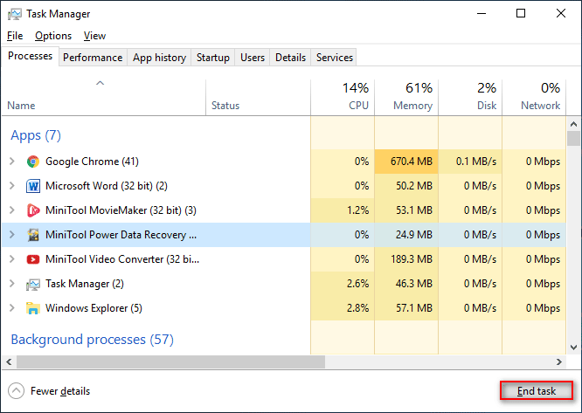Click the vertical scrollbar thumb
Image resolution: width=582 pixels, height=413 pixels.
tap(573, 138)
